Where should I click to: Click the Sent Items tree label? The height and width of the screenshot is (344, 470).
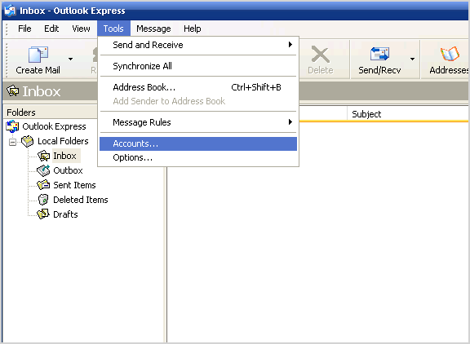[74, 185]
